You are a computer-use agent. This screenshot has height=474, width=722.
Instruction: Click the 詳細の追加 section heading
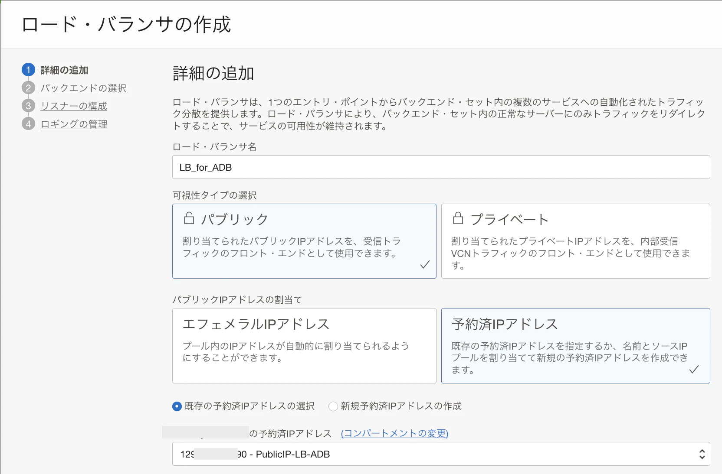(x=213, y=73)
